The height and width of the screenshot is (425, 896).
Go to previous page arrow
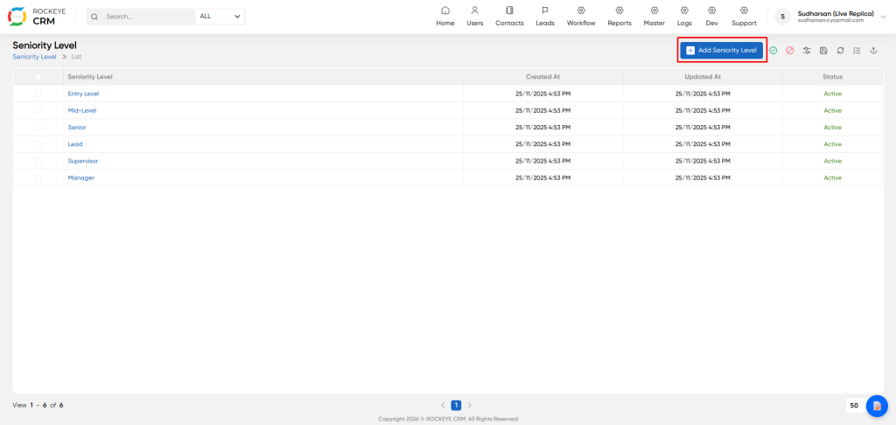[x=443, y=406]
